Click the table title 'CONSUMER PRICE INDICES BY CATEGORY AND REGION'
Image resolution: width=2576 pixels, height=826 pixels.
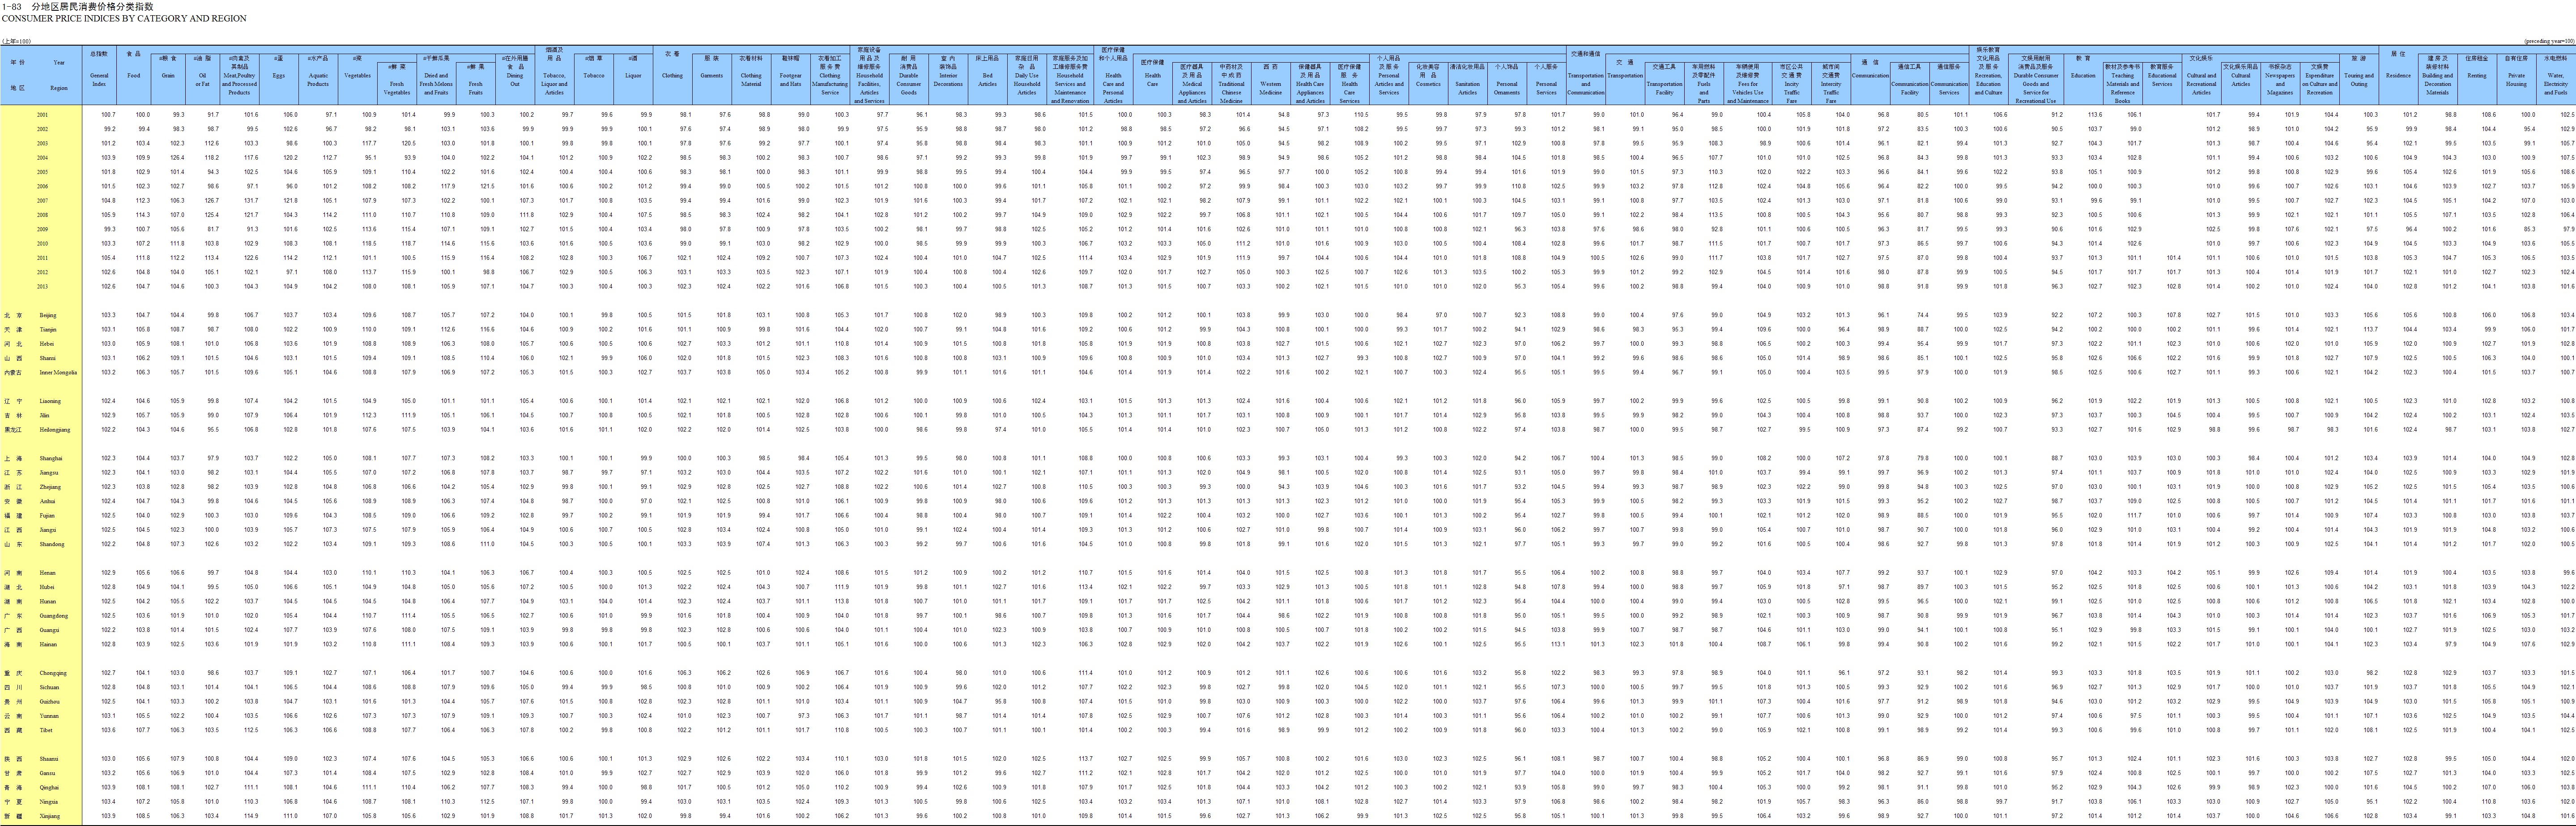click(124, 18)
